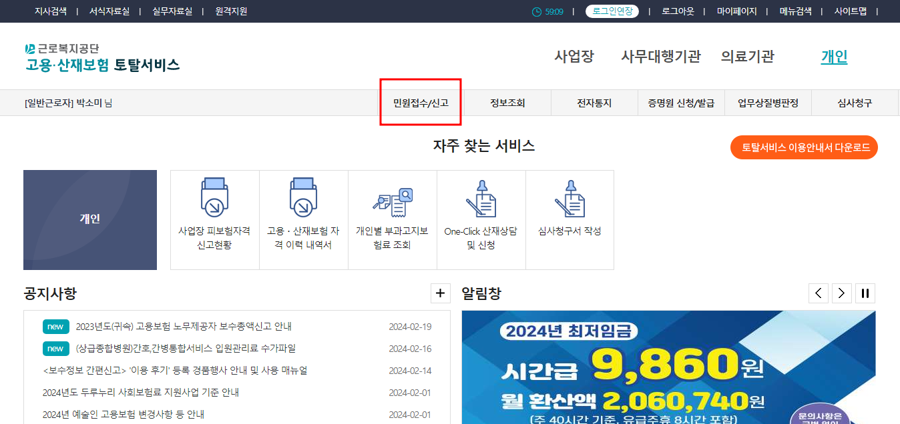The width and height of the screenshot is (900, 424).
Task: Open the 증명원 신청/발급 menu
Action: [x=681, y=103]
